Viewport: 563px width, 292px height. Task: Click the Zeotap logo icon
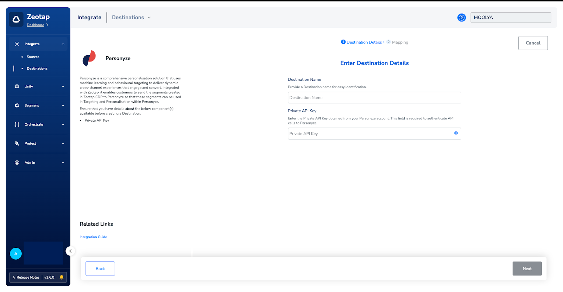(16, 19)
